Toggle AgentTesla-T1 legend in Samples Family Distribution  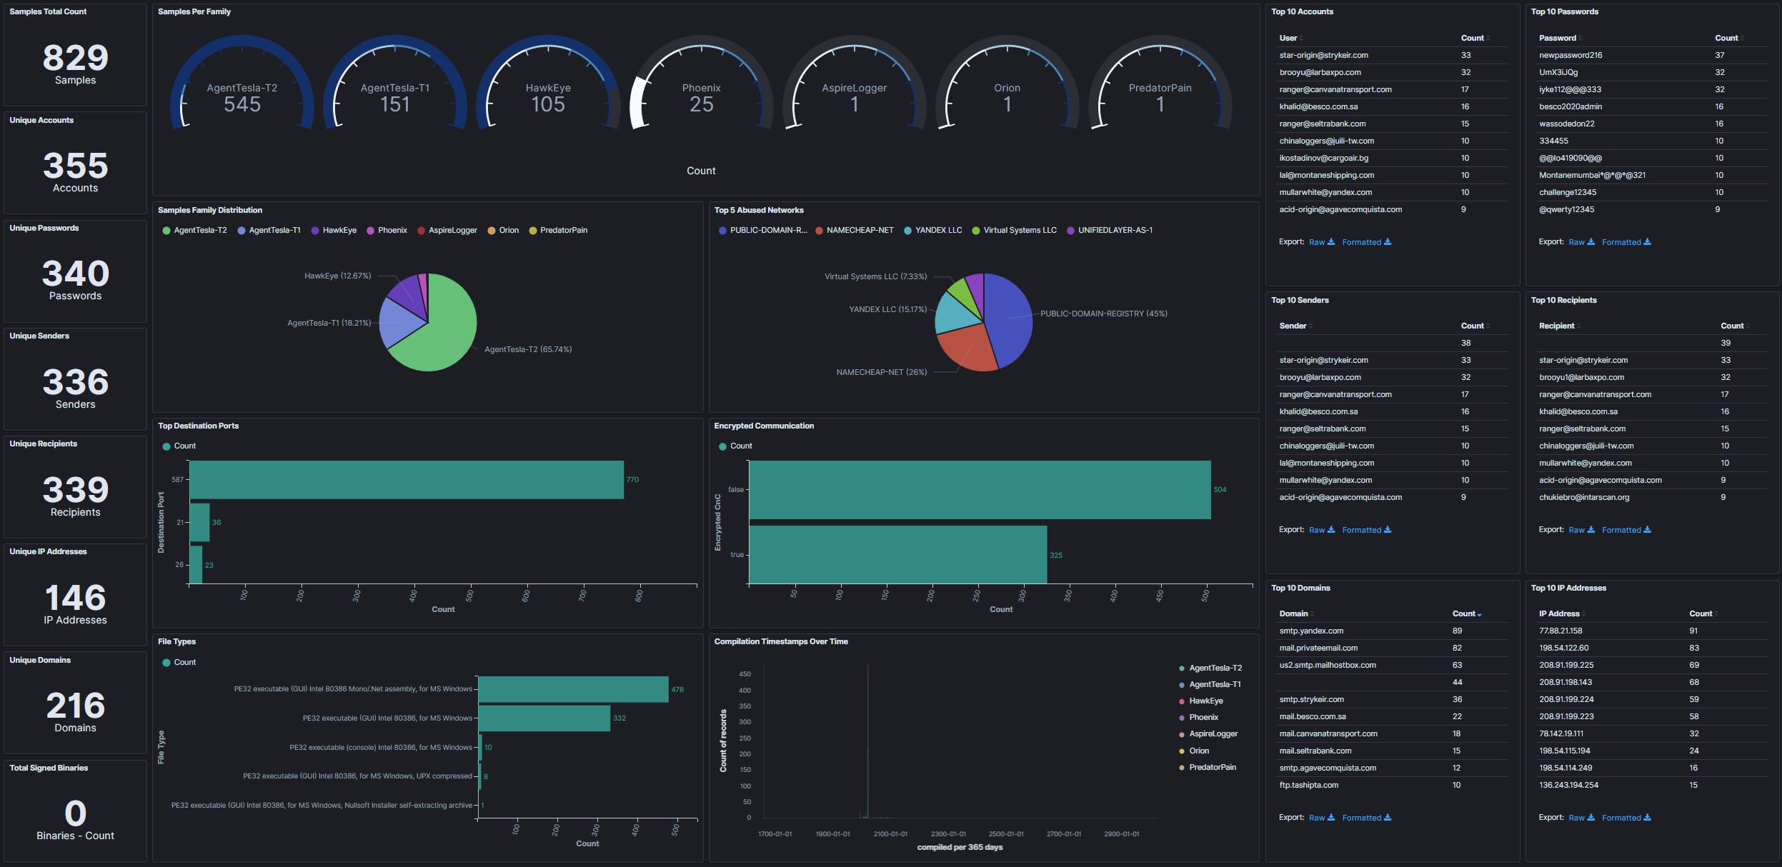click(x=269, y=230)
